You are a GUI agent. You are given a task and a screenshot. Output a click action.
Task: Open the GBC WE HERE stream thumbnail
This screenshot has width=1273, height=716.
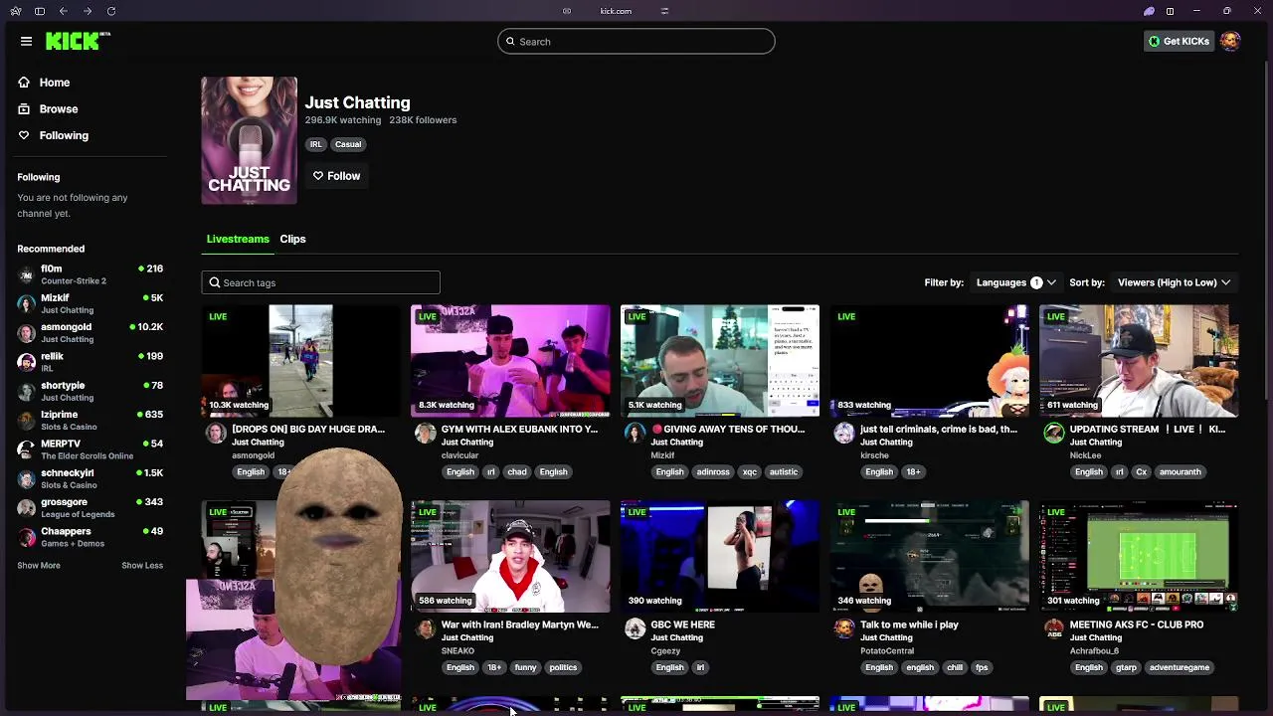[720, 556]
